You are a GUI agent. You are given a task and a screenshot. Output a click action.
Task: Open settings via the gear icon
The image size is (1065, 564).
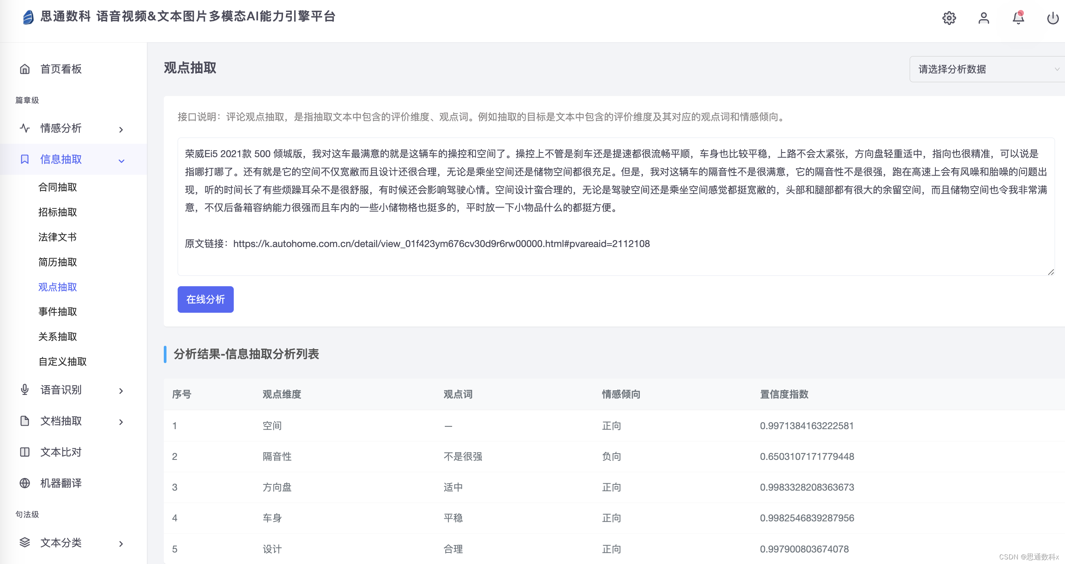coord(949,18)
